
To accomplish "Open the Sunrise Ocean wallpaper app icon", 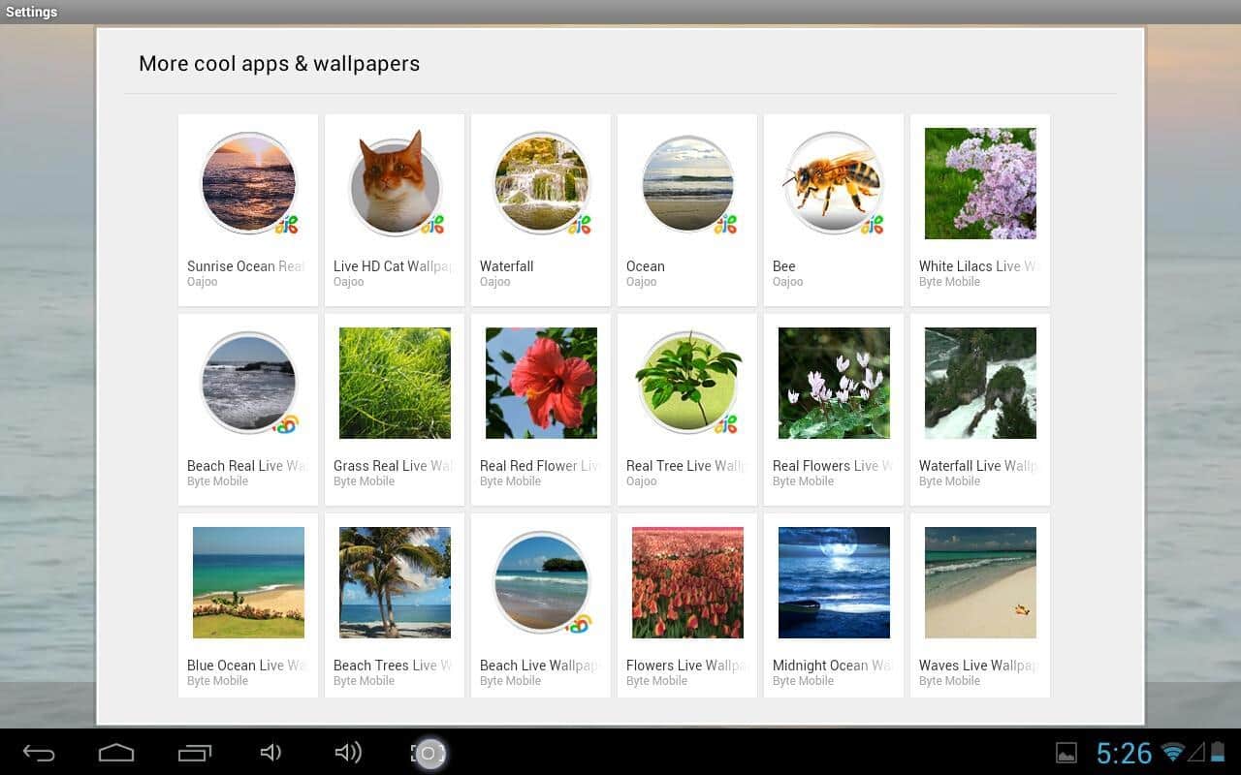I will tap(248, 184).
